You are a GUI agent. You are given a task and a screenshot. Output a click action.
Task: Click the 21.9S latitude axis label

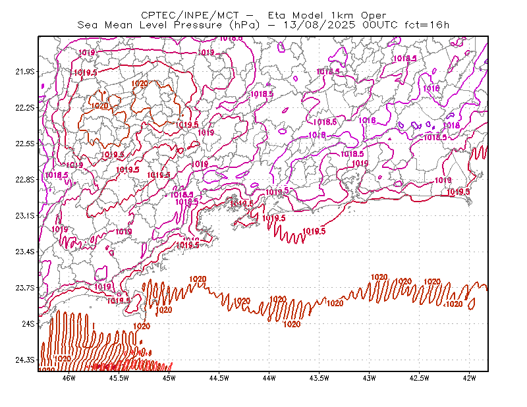coord(25,72)
